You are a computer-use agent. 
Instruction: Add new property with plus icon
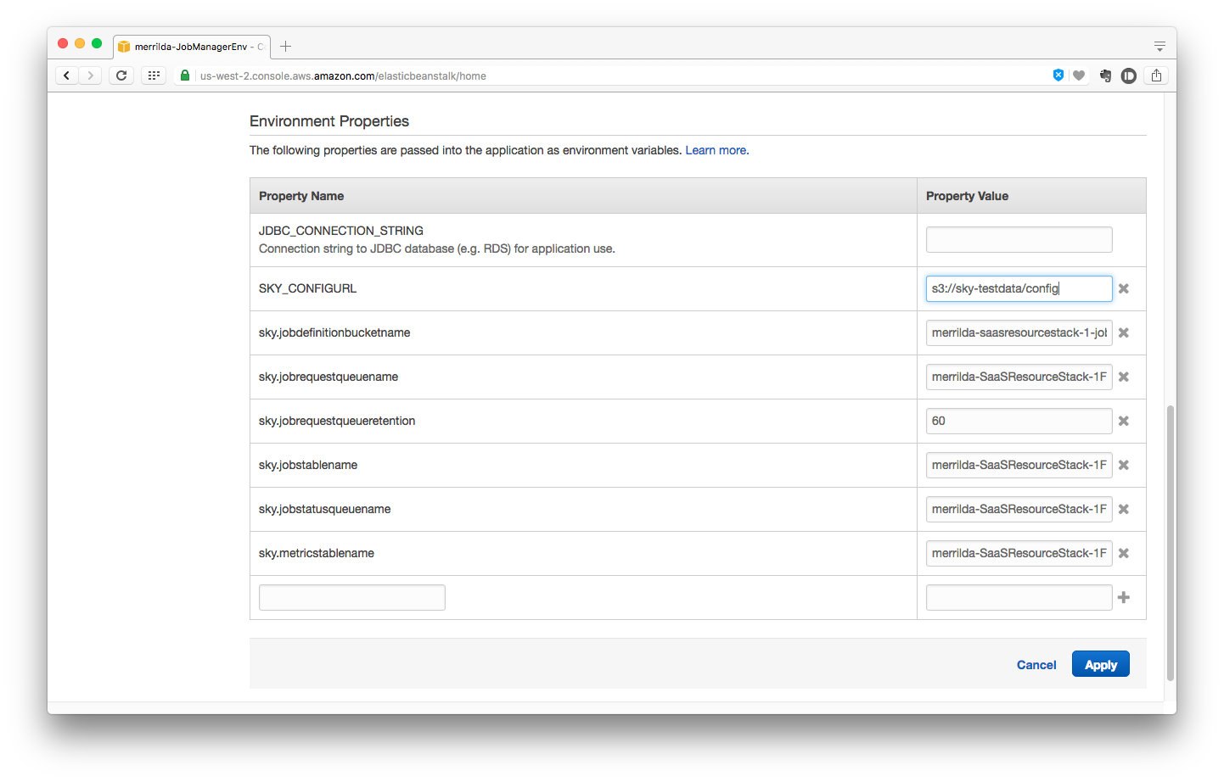pyautogui.click(x=1124, y=597)
